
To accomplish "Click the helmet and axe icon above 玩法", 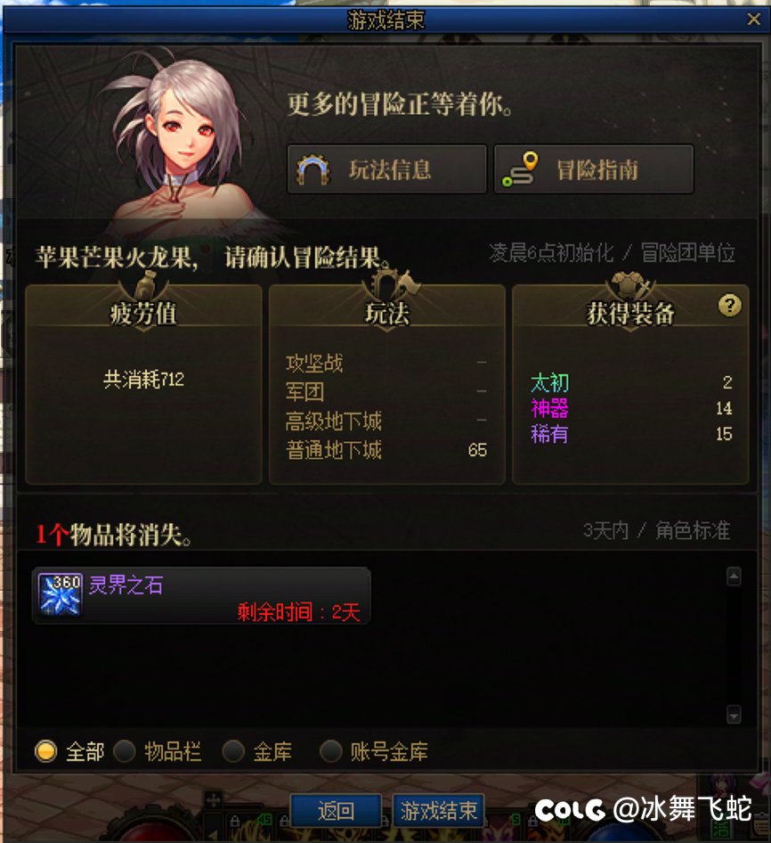I will coord(392,284).
